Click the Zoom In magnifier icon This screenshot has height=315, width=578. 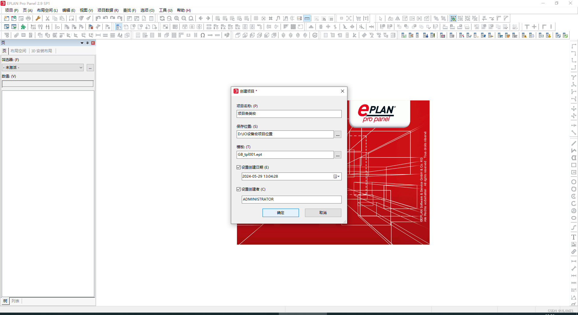(x=177, y=18)
